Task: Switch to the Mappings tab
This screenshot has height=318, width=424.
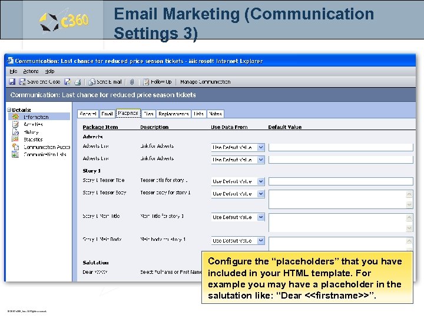Action: 128,113
